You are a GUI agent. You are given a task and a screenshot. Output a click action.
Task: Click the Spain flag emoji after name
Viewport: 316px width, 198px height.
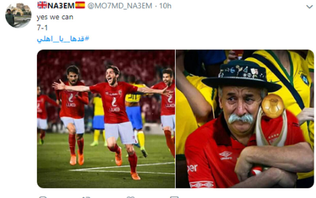point(80,5)
